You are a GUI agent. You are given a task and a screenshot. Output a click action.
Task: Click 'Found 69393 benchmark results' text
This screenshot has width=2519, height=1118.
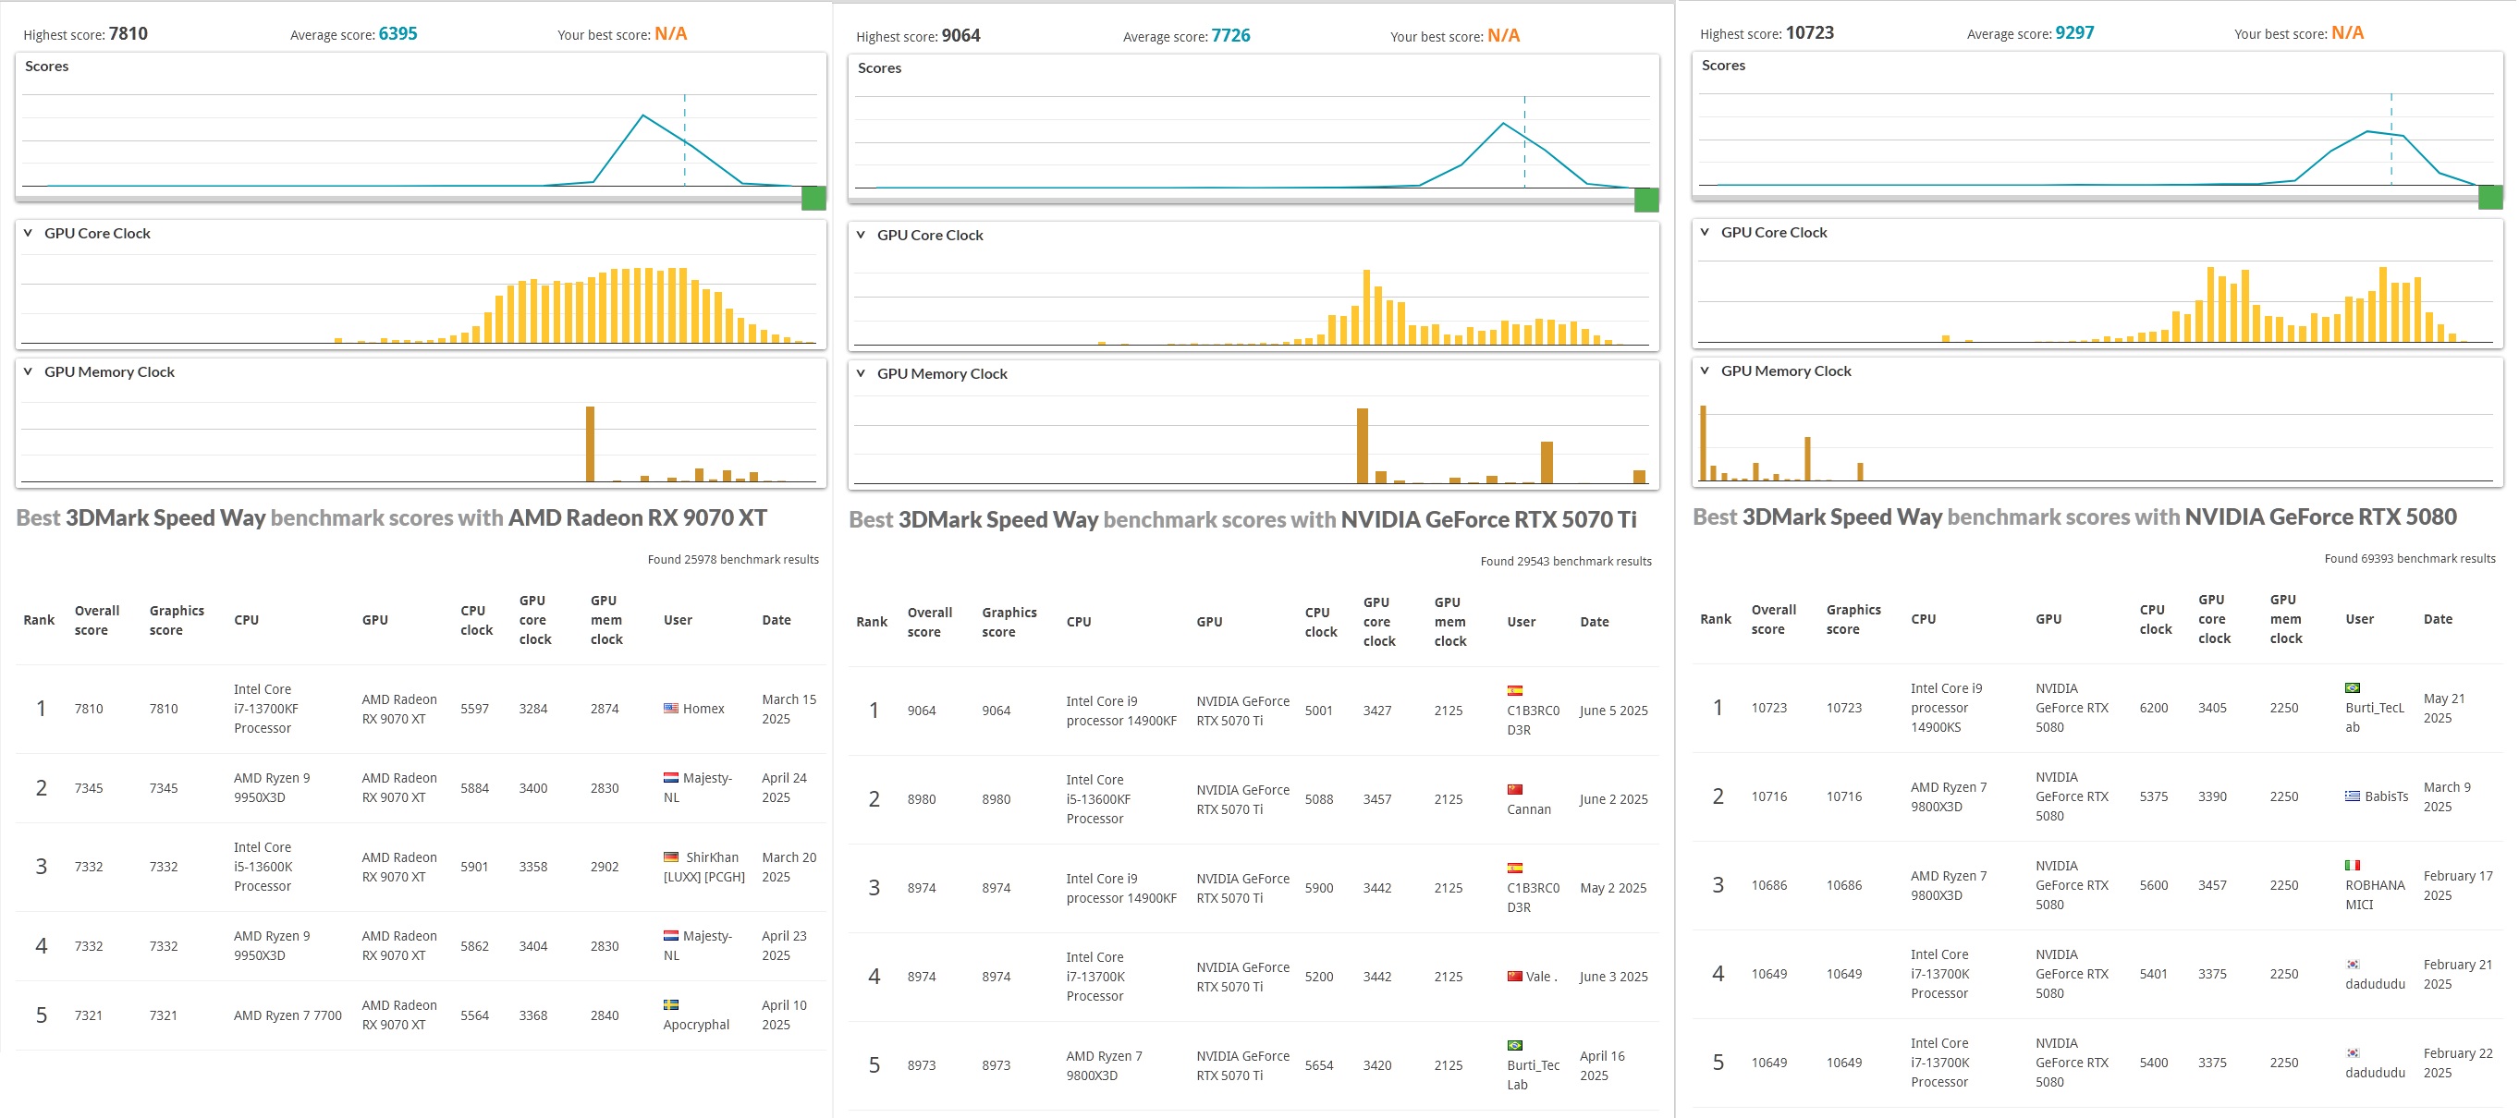pos(2410,559)
